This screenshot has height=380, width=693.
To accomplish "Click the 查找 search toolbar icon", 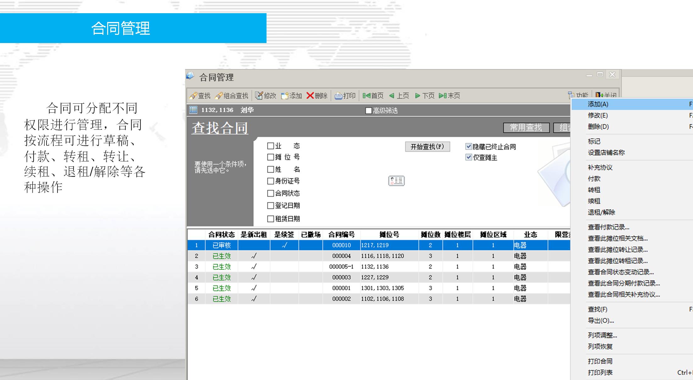I will point(194,96).
